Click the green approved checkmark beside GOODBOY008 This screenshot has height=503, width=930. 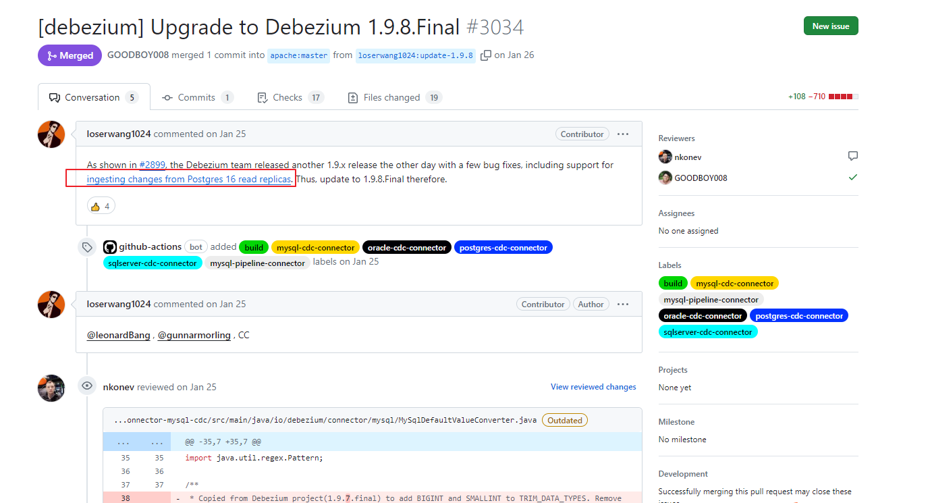click(x=853, y=178)
